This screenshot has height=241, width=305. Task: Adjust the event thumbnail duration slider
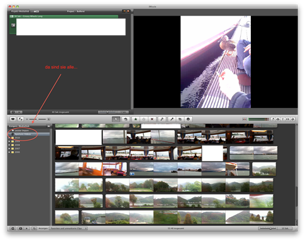pyautogui.click(x=267, y=228)
